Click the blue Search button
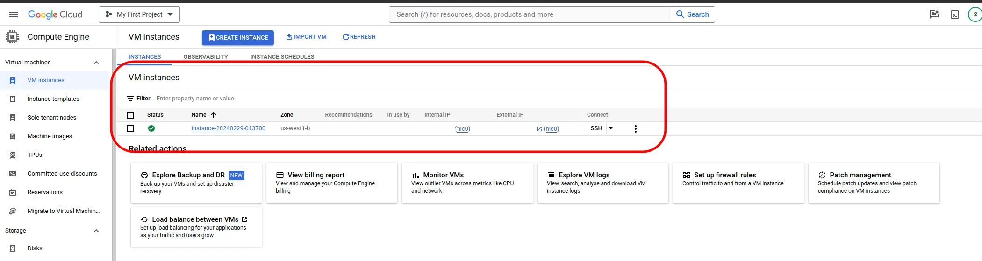This screenshot has width=982, height=261. tap(693, 14)
